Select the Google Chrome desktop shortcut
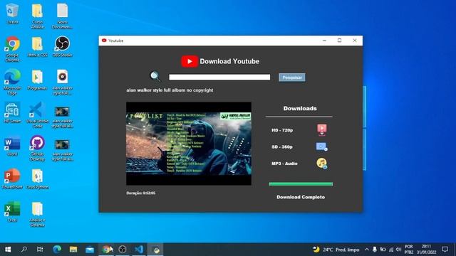The image size is (456, 256). tap(12, 49)
